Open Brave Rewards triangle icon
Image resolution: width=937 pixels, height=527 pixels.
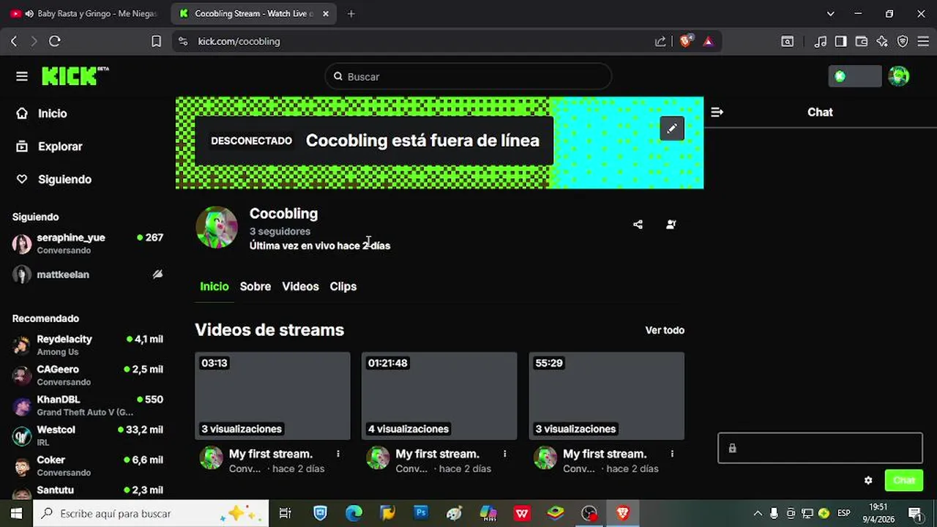tap(709, 42)
